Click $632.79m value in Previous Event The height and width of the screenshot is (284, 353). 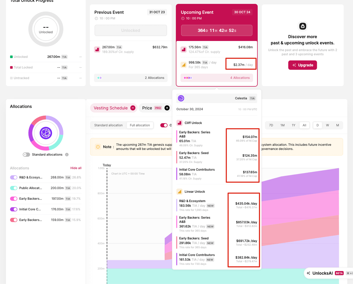pyautogui.click(x=160, y=47)
